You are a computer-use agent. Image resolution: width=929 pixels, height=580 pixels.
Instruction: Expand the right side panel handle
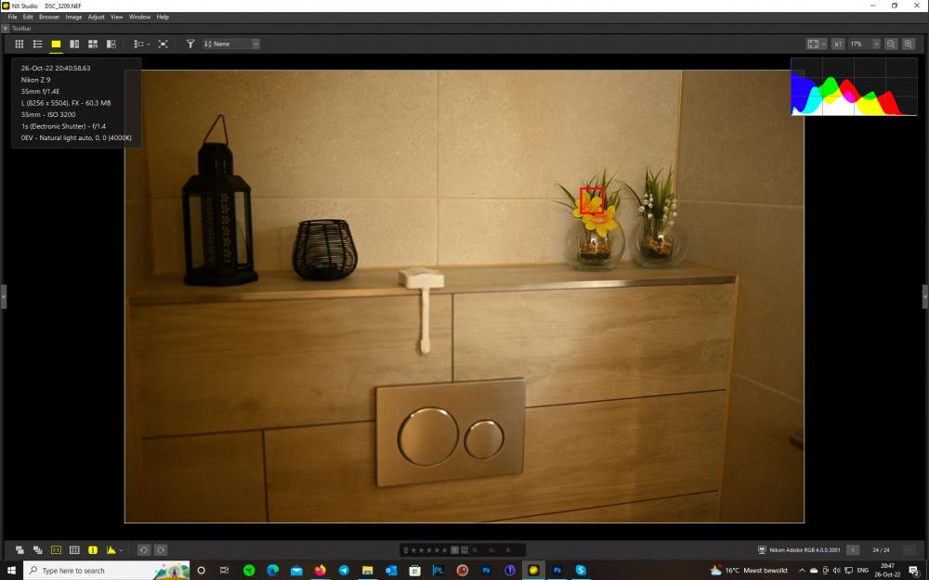pyautogui.click(x=925, y=296)
